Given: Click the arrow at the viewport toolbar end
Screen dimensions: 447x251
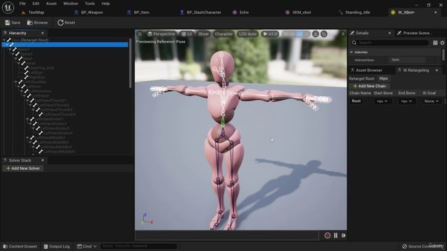Looking at the screenshot, I should tap(343, 34).
